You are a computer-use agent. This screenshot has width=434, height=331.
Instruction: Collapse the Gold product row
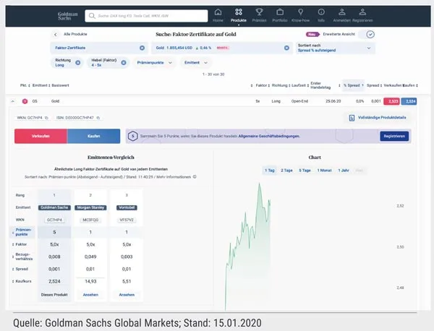click(x=13, y=101)
